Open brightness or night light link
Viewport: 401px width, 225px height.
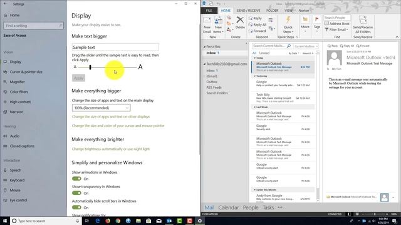[111, 149]
